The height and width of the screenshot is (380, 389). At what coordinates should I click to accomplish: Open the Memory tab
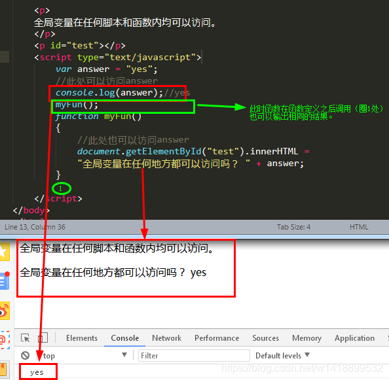coord(306,338)
